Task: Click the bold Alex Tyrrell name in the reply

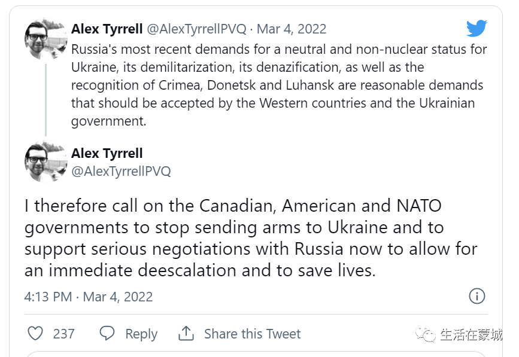Action: [107, 153]
